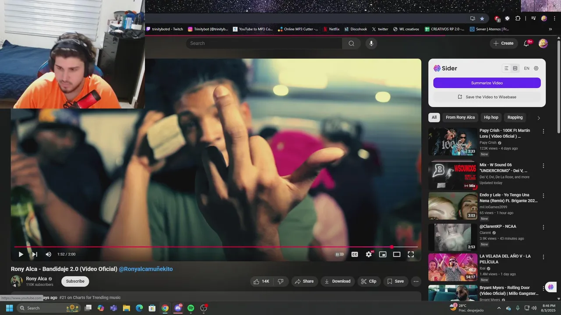561x315 pixels.
Task: Select the Rapping chip
Action: 515,117
